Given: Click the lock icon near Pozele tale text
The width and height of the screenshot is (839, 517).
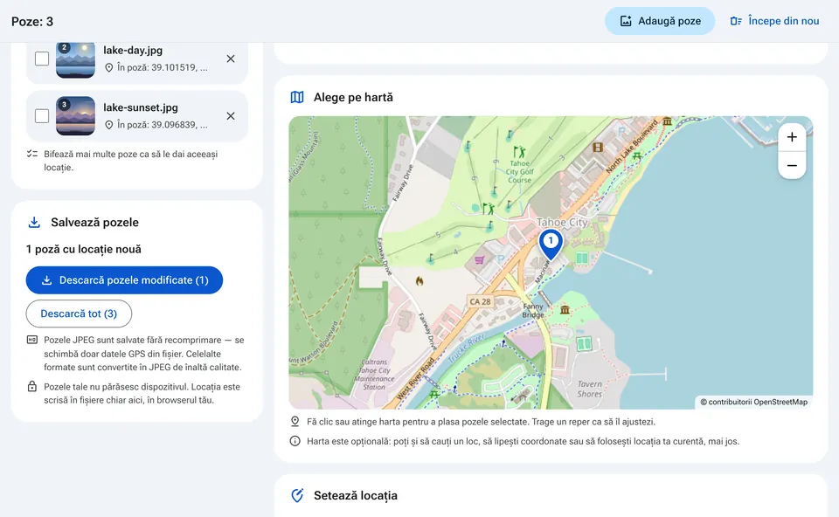Looking at the screenshot, I should (x=32, y=387).
